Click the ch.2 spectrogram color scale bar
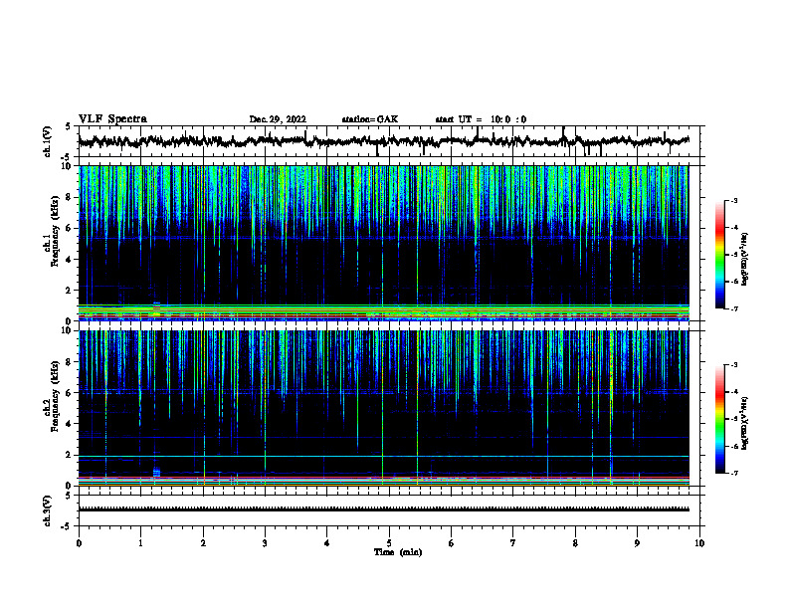788x609 pixels. coord(719,419)
